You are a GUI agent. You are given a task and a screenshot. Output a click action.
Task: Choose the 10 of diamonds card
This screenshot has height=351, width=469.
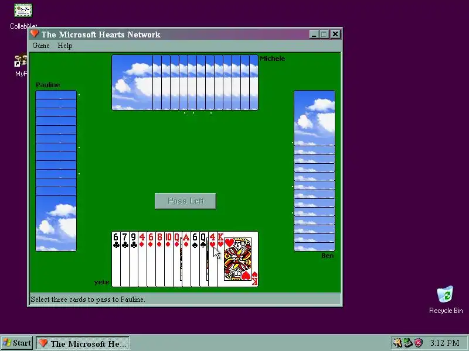click(x=168, y=259)
